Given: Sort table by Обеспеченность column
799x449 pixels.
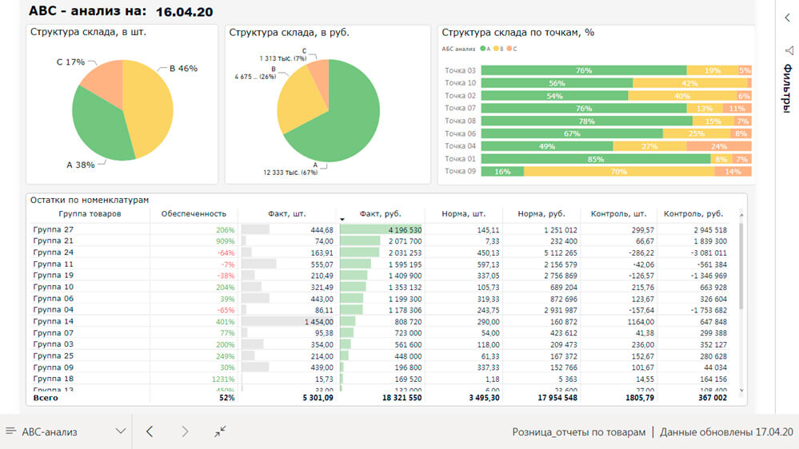Looking at the screenshot, I should pos(194,214).
